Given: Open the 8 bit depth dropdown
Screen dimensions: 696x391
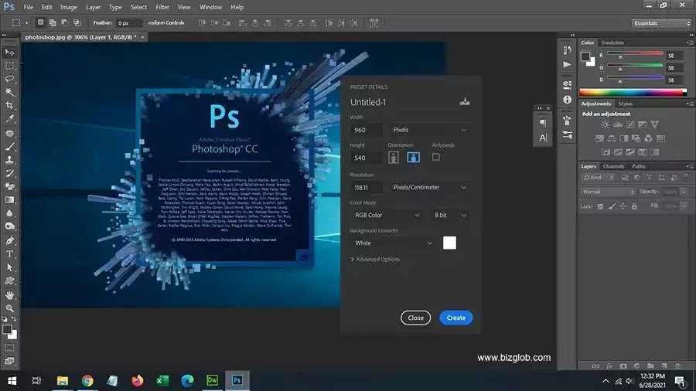Looking at the screenshot, I should pos(450,216).
